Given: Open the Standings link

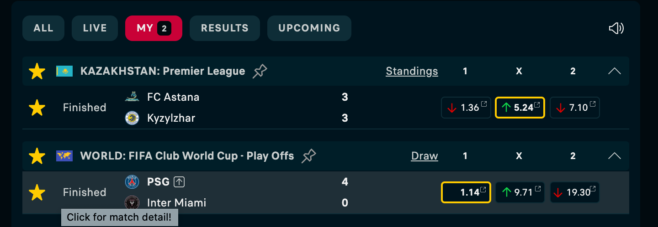Looking at the screenshot, I should (412, 71).
